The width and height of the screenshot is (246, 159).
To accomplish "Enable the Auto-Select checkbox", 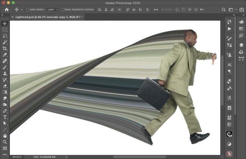I will coord(27,9).
